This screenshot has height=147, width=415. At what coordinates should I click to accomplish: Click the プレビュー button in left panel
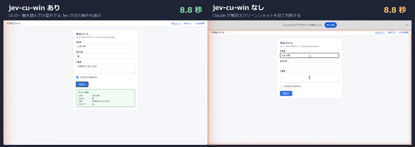point(82,84)
